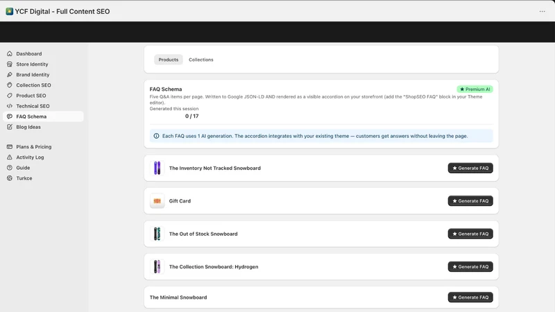Generate FAQ for the Gift Card
Image resolution: width=555 pixels, height=312 pixels.
[x=470, y=201]
